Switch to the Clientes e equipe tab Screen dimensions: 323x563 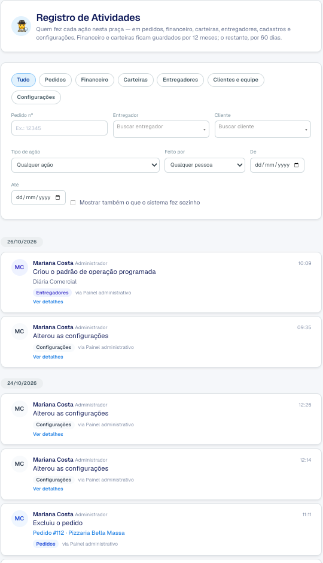[x=236, y=80]
